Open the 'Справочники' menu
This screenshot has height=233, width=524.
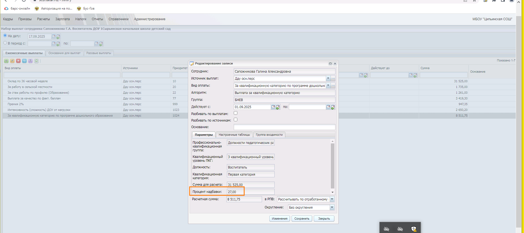[118, 19]
